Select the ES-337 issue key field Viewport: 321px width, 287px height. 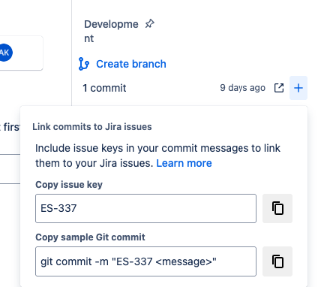(145, 208)
